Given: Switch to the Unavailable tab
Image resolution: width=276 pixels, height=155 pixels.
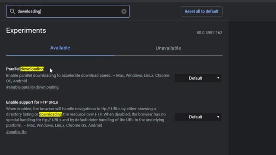Looking at the screenshot, I should [168, 48].
